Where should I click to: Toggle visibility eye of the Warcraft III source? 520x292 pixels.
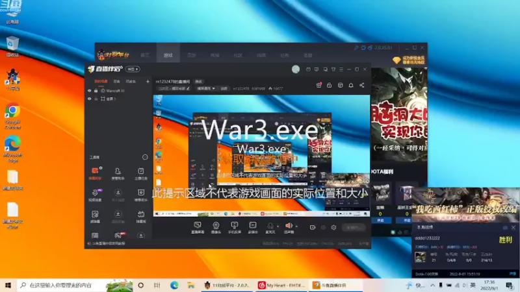click(89, 91)
